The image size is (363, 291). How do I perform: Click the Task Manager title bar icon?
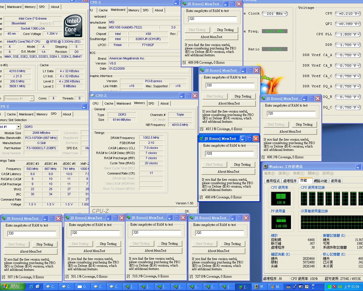(265, 167)
